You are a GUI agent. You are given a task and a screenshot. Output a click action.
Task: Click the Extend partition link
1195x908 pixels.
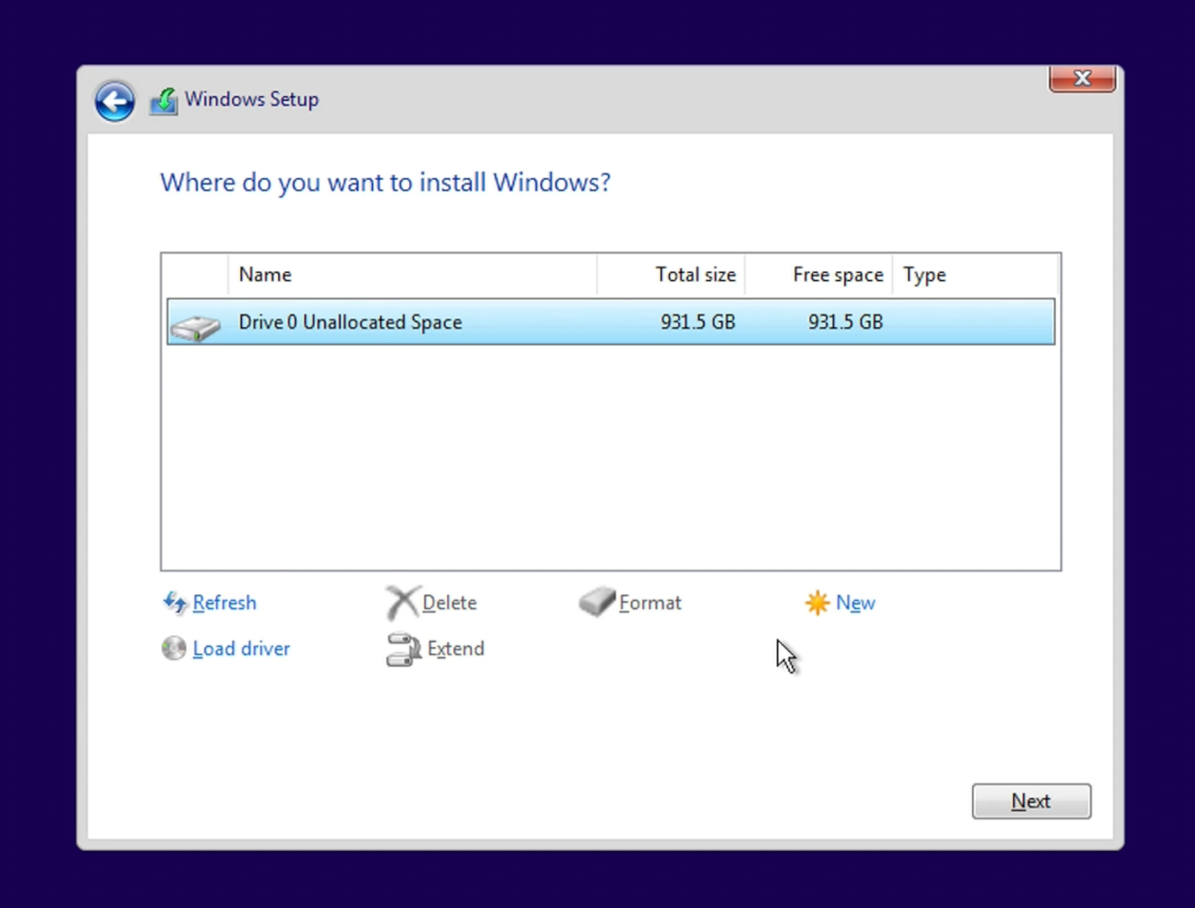point(455,648)
